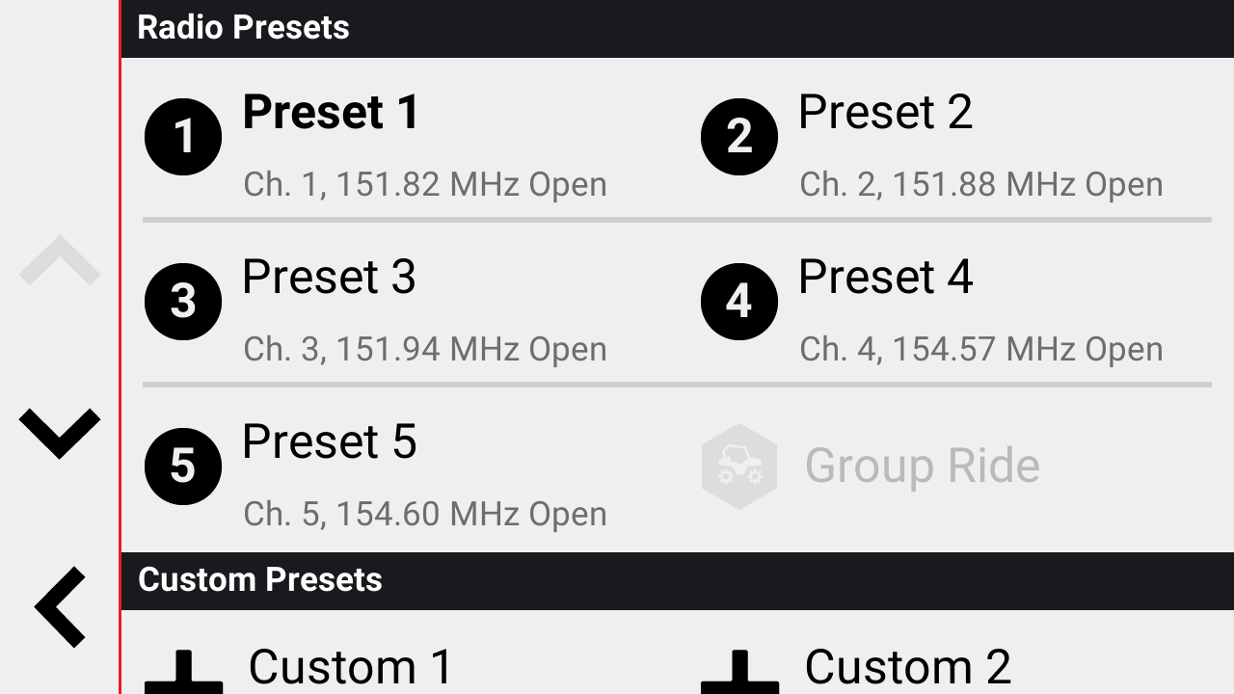Screen dimensions: 1234x694
Task: Choose Ch. 3, 151.94 MHz Open preset
Action: tap(425, 349)
